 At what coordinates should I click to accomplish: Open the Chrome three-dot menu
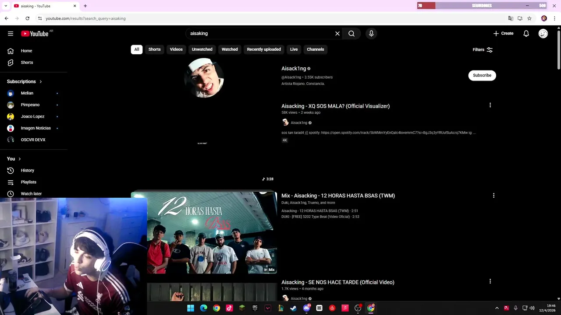click(554, 18)
